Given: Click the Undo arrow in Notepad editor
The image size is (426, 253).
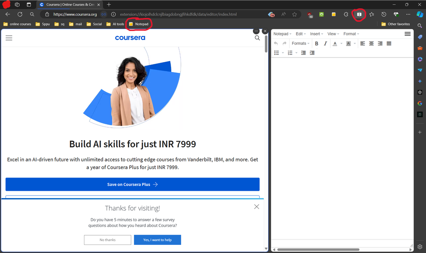Looking at the screenshot, I should (x=276, y=43).
